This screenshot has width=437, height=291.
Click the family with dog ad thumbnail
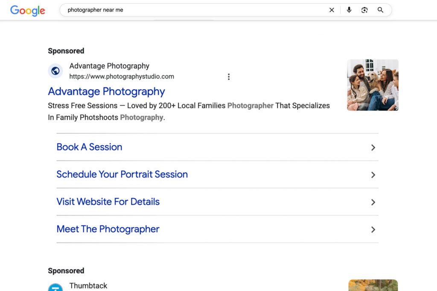pyautogui.click(x=373, y=85)
